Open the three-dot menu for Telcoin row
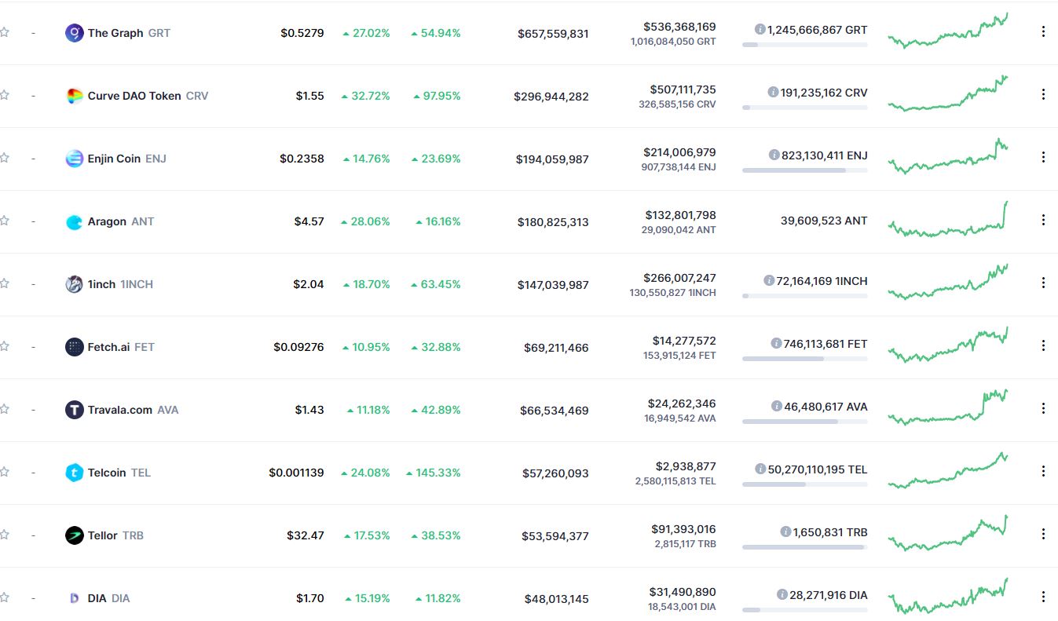 coord(1043,471)
